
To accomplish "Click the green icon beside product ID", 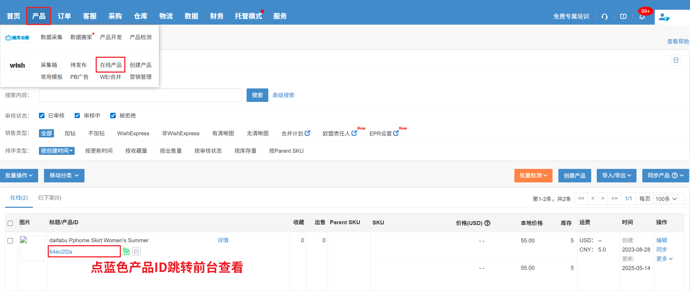I will (126, 251).
